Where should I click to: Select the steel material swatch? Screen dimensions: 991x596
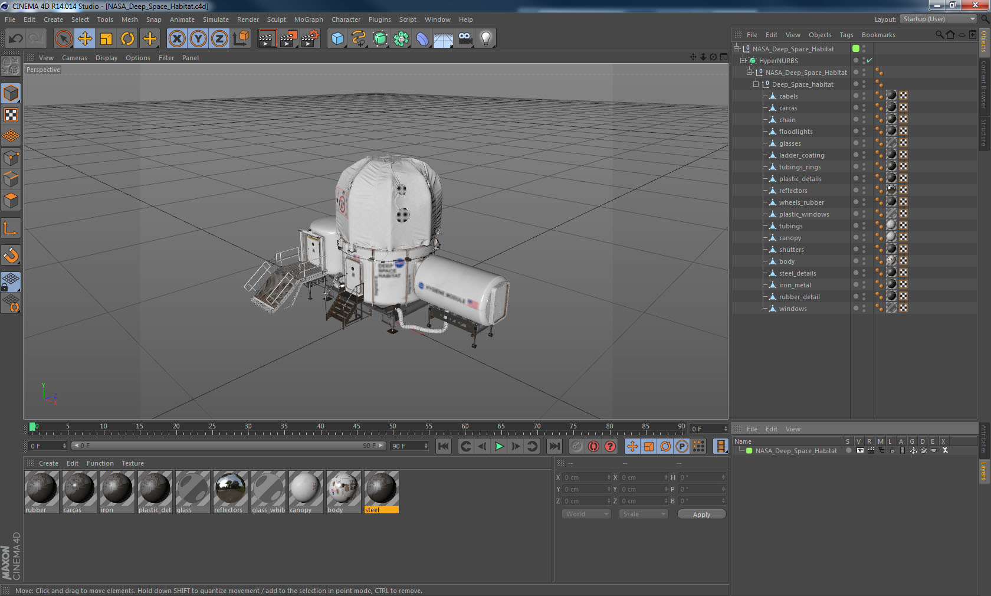(381, 492)
